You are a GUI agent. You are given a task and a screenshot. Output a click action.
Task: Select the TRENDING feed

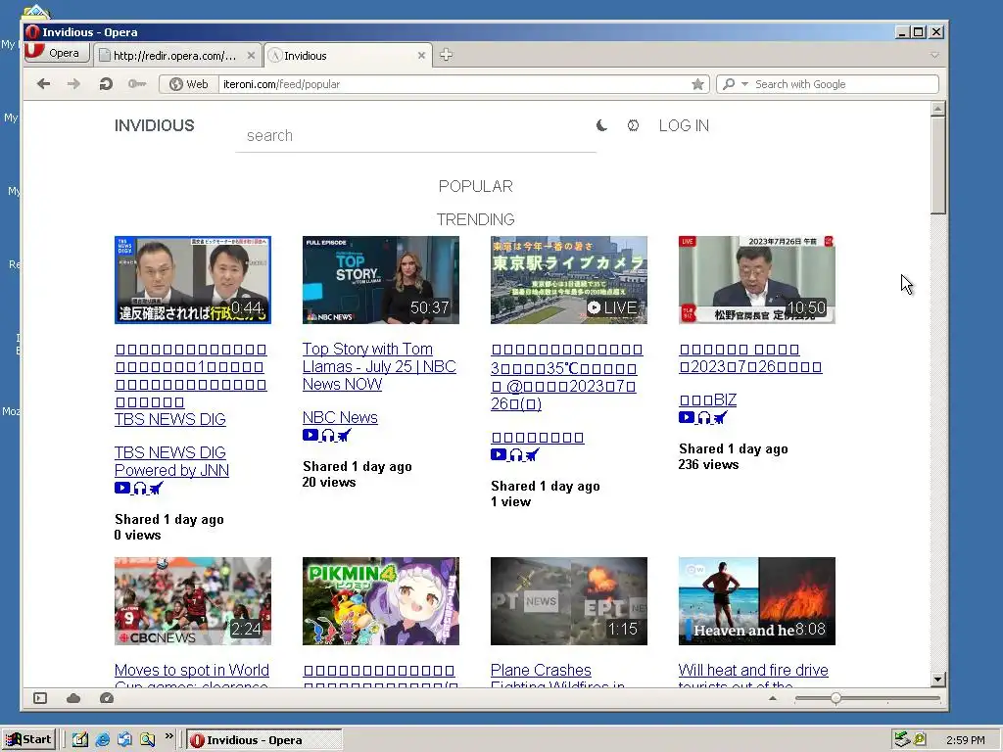475,219
